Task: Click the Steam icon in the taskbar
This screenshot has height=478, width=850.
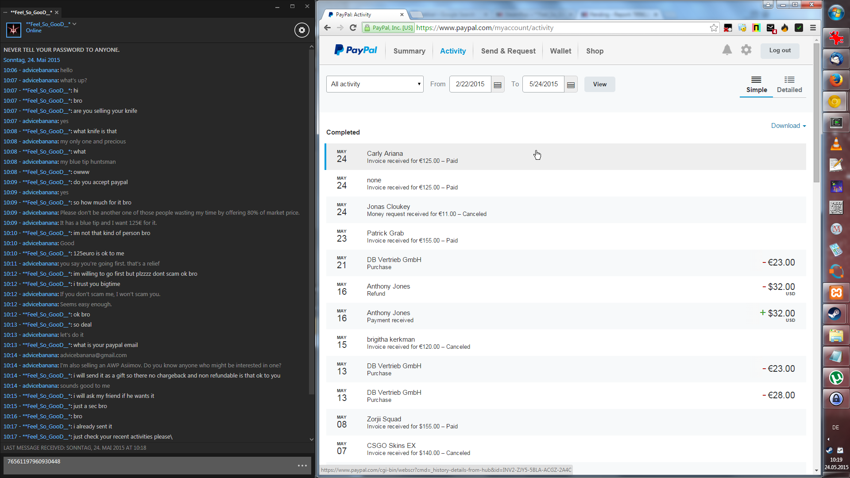Action: coord(835,314)
